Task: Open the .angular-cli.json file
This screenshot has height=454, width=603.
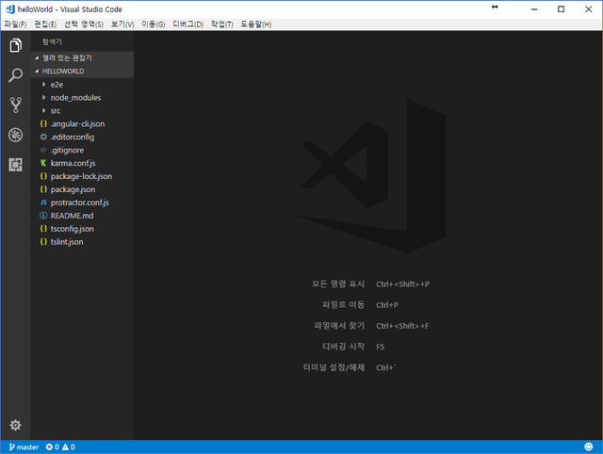Action: [x=82, y=123]
